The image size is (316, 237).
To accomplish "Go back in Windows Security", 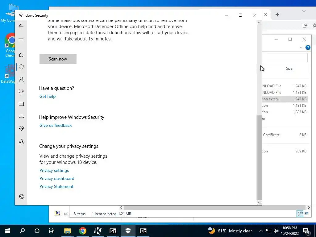I will click(x=21, y=26).
